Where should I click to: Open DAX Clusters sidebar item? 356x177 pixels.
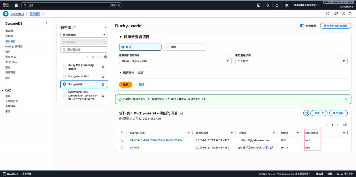pos(8,96)
